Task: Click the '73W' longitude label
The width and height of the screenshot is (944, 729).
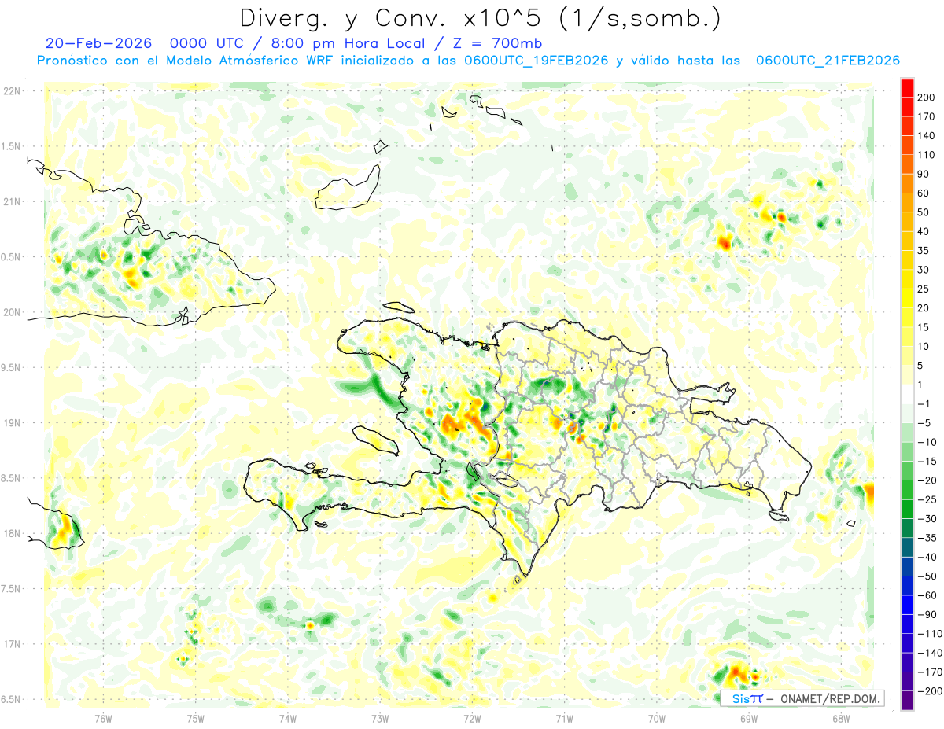Action: (380, 719)
